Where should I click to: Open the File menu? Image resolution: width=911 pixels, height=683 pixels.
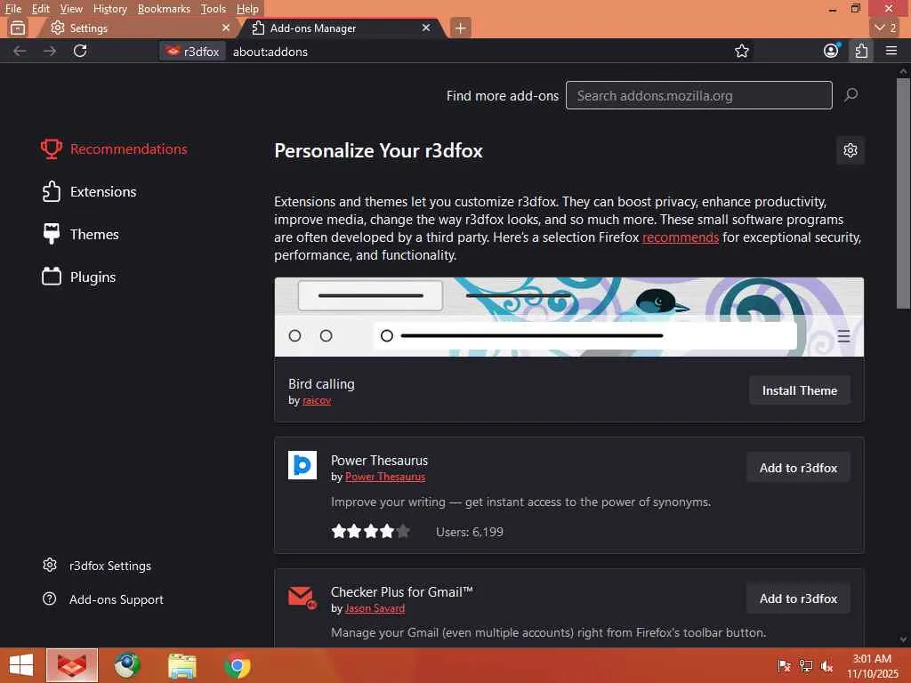tap(12, 9)
